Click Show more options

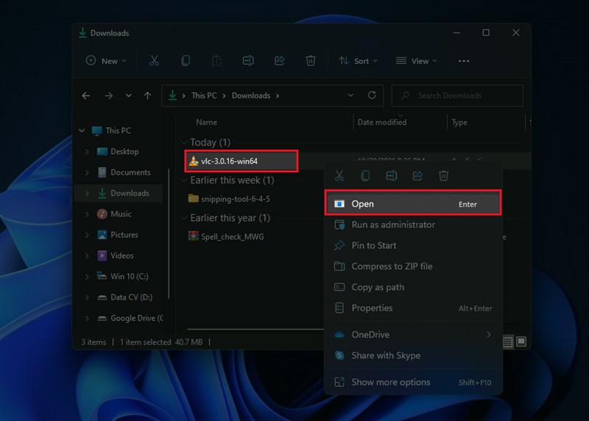[x=390, y=382]
